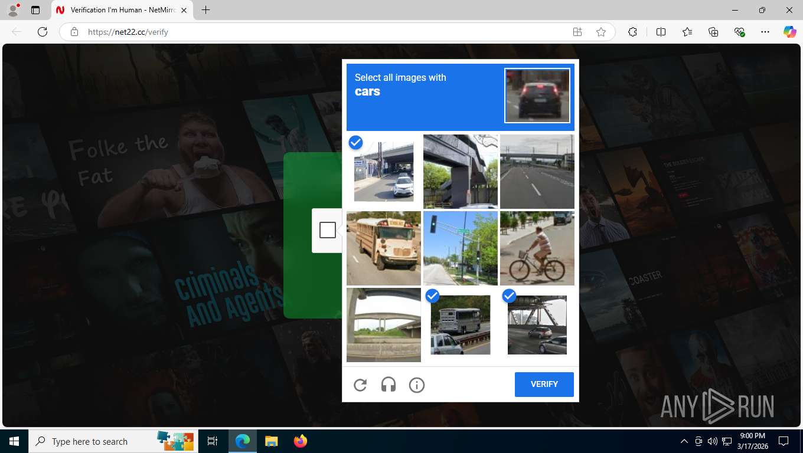
Task: Click the reCAPTCHA reload challenge icon
Action: tap(360, 385)
